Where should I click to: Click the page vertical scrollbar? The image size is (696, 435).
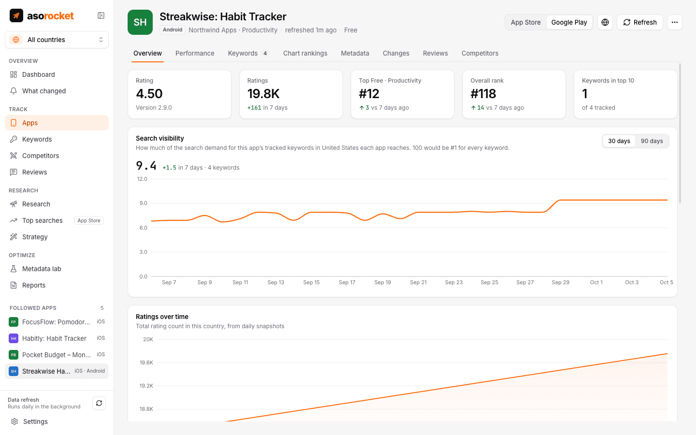click(x=680, y=133)
